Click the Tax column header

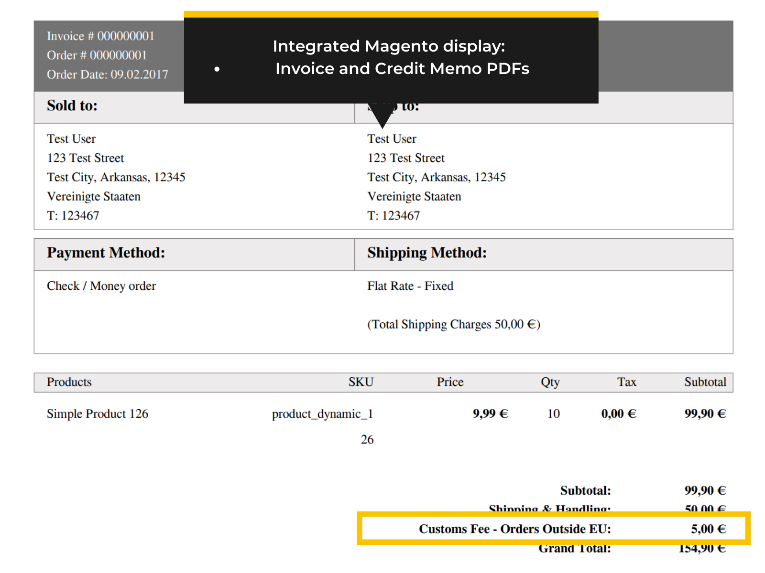pyautogui.click(x=626, y=382)
